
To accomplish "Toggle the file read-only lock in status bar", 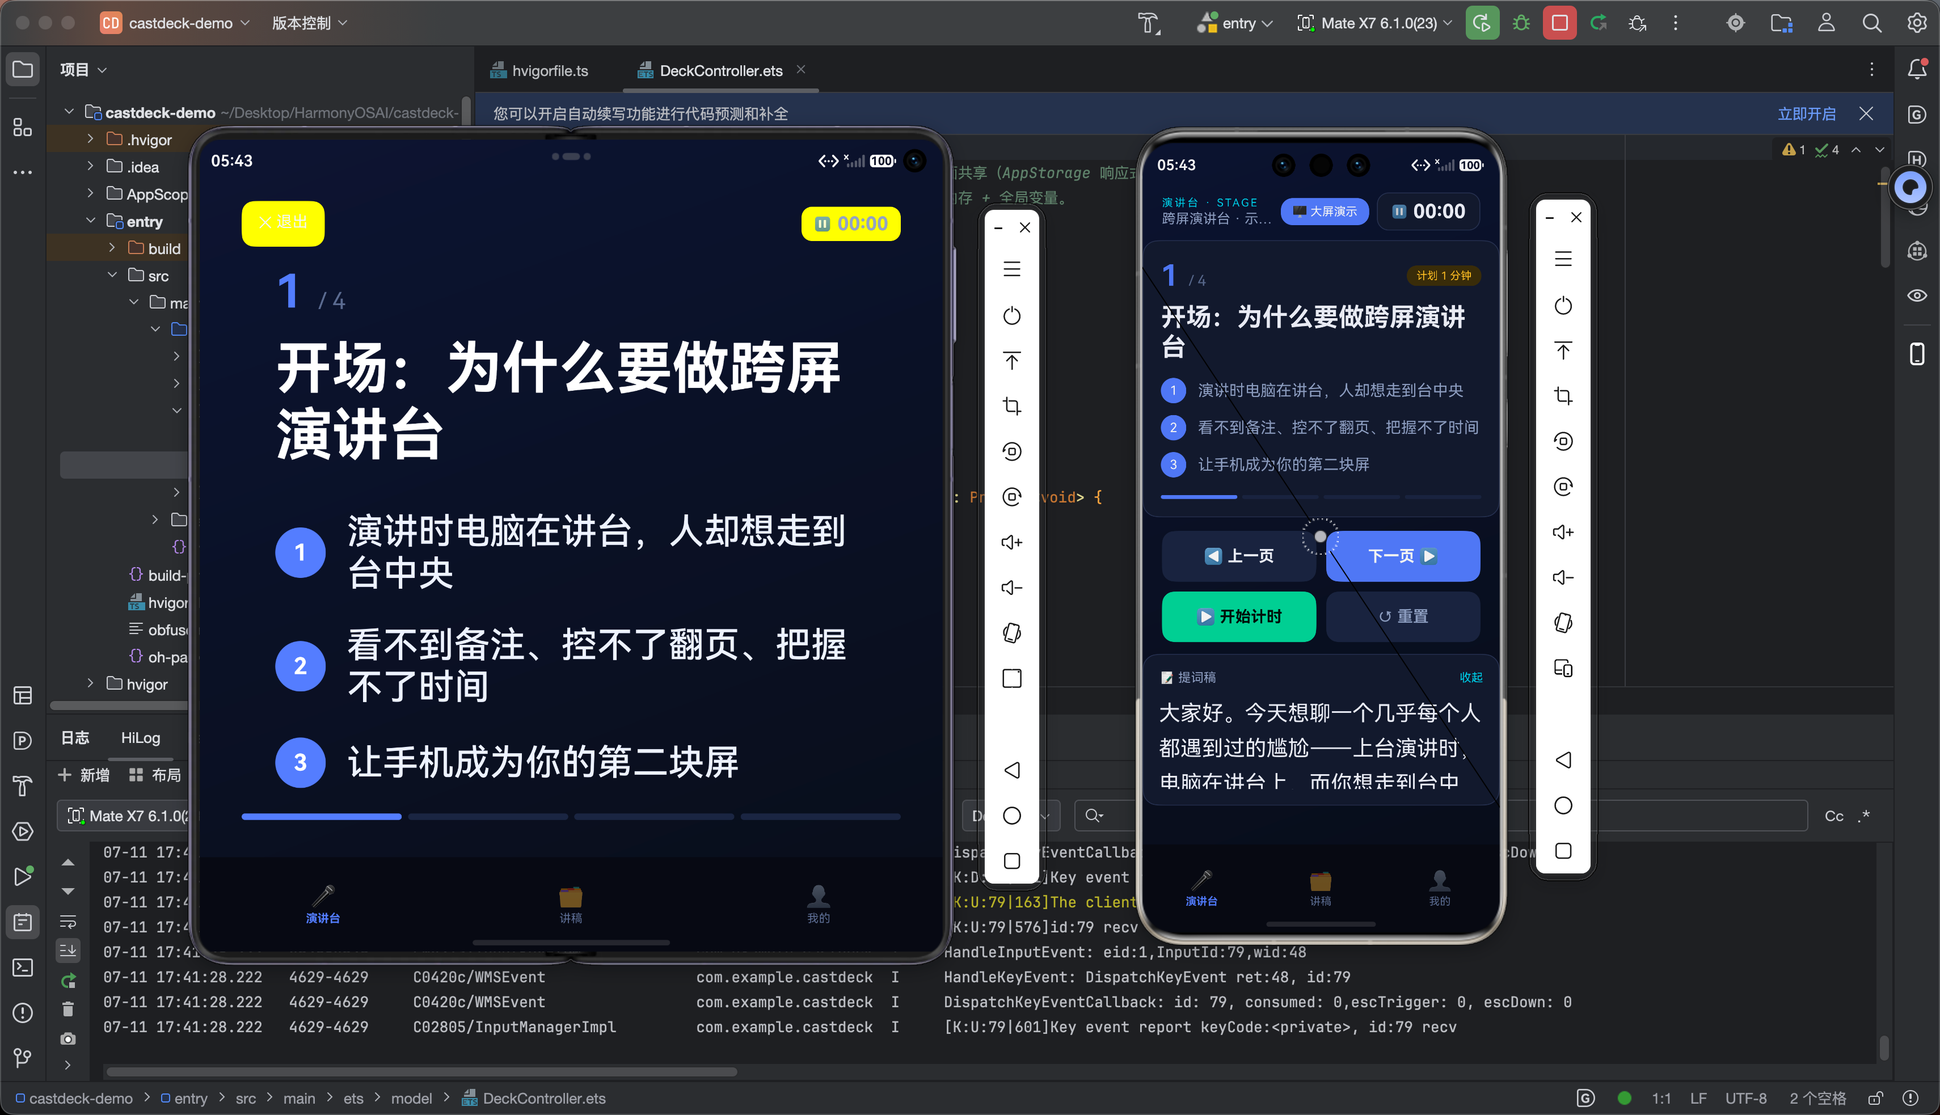I will (x=1876, y=1098).
